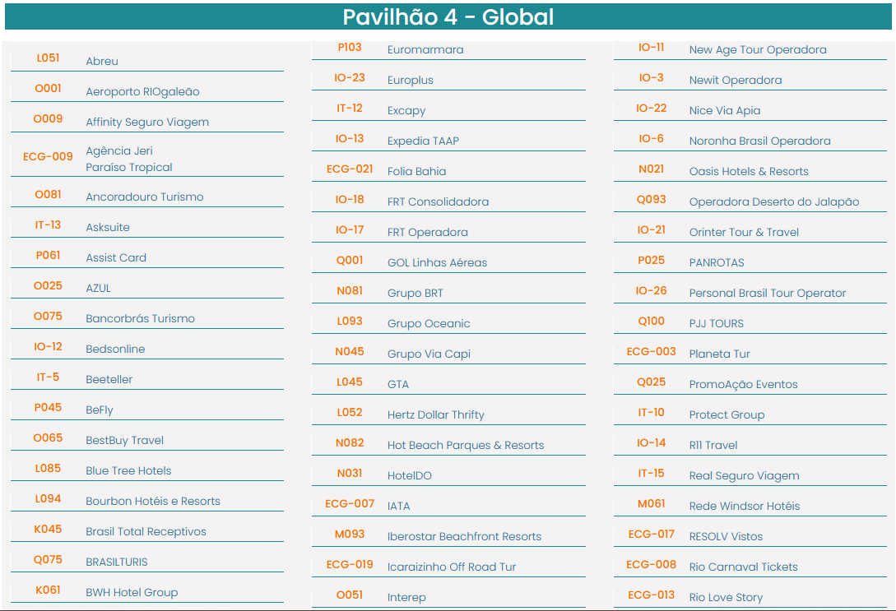Select Affinity Seguro Viagem in the list
Image resolution: width=896 pixels, height=611 pixels.
[x=147, y=122]
